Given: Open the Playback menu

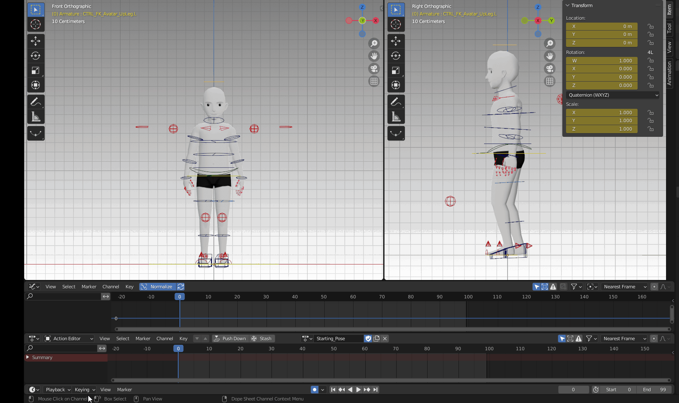Looking at the screenshot, I should coord(57,390).
